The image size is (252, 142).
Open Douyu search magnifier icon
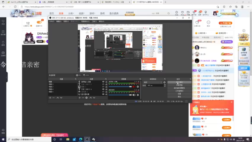click(169, 13)
